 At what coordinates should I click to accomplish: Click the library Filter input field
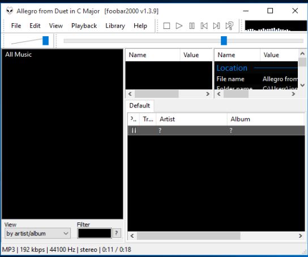95,233
